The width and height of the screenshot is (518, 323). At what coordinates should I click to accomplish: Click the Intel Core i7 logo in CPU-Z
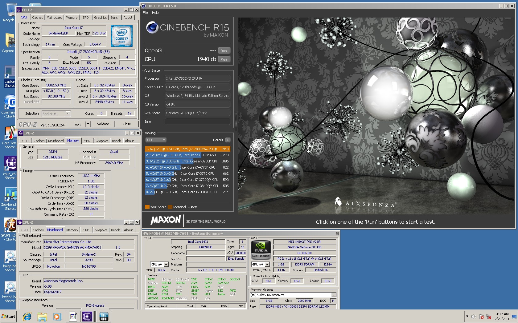point(122,36)
